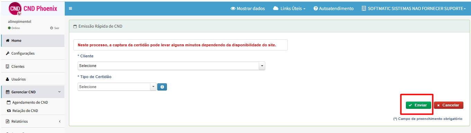Image resolution: width=471 pixels, height=133 pixels.
Task: Click the panel header calendar icon
Action: pyautogui.click(x=75, y=26)
